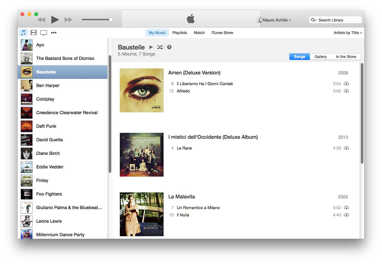
Task: Click the Daft Punk artist thumbnail
Action: coord(26,126)
